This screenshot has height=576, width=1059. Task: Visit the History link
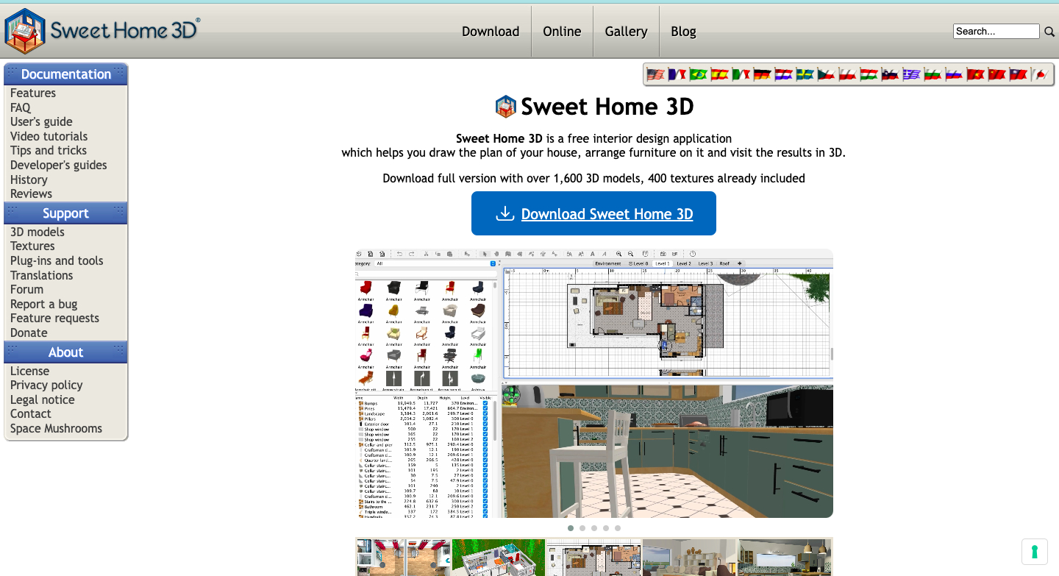point(29,179)
